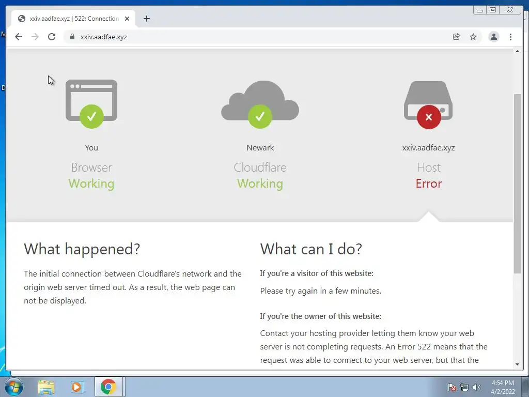Click the green 'Working' text under Browser
This screenshot has height=397, width=529.
pos(91,184)
